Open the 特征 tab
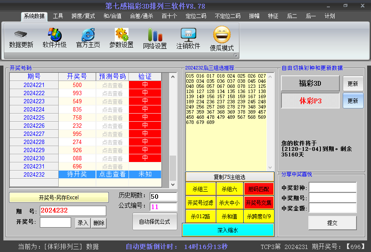Image resolution: width=371 pixels, height=252 pixels. (273, 16)
